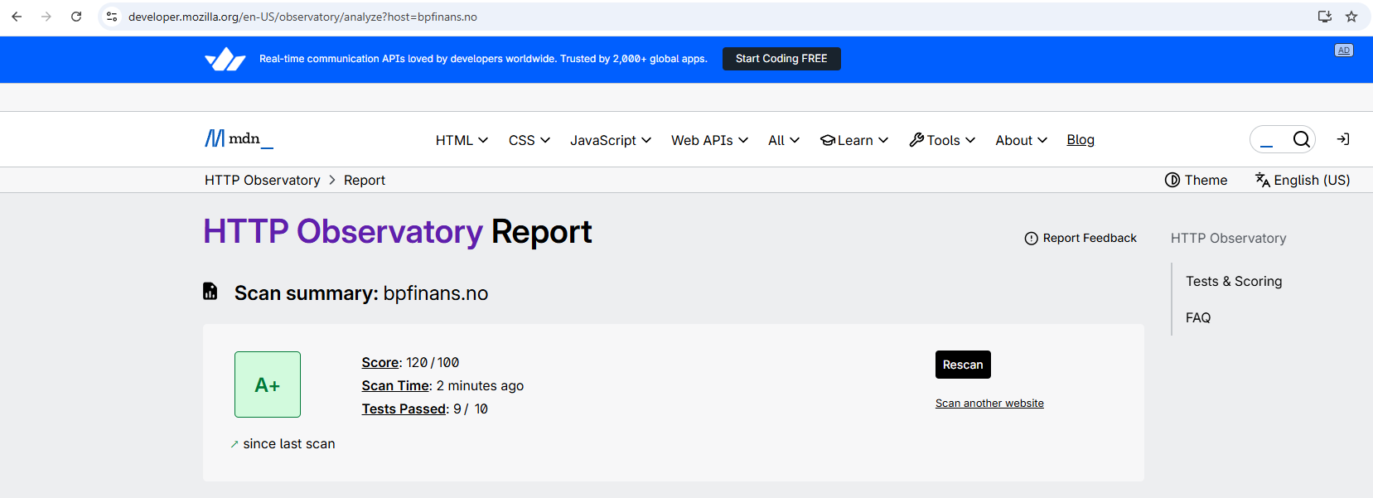
Task: Expand the Tools navigation menu
Action: 942,140
